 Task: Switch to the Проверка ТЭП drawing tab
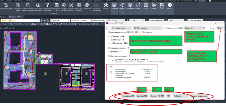pyautogui.click(x=14, y=17)
